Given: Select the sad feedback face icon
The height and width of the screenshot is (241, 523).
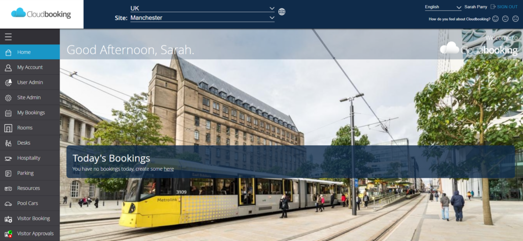Looking at the screenshot, I should coord(515,19).
